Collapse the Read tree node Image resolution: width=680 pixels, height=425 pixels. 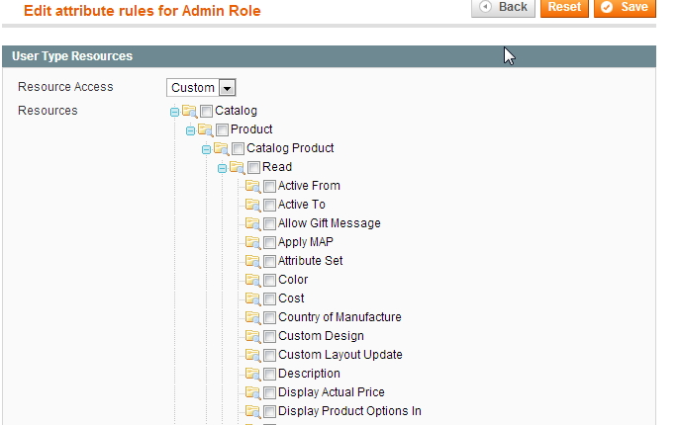222,169
